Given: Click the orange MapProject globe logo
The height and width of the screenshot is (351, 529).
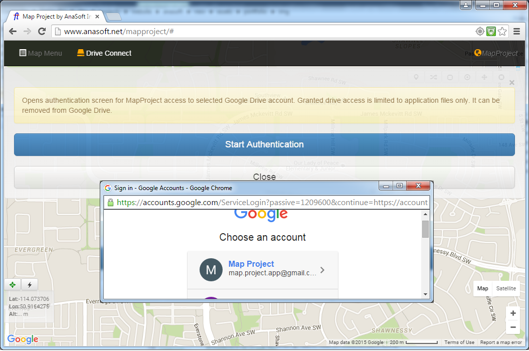Looking at the screenshot, I should click(478, 53).
